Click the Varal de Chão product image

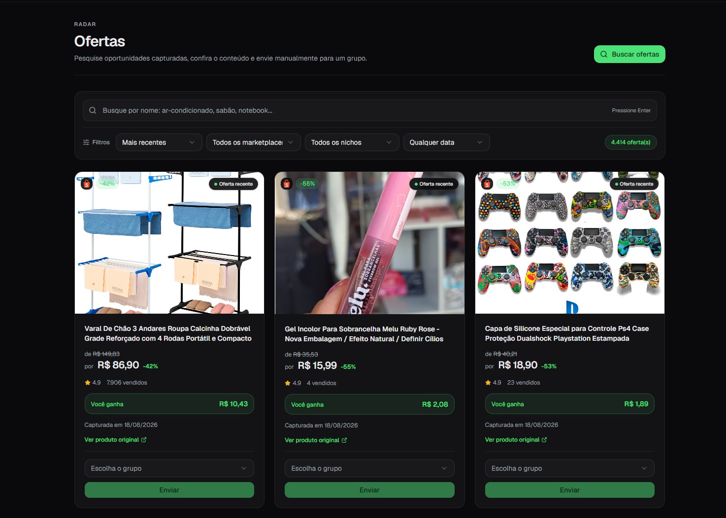[x=169, y=243]
